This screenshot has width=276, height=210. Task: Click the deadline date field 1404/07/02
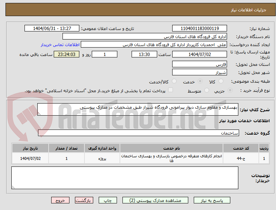[x=200, y=54]
